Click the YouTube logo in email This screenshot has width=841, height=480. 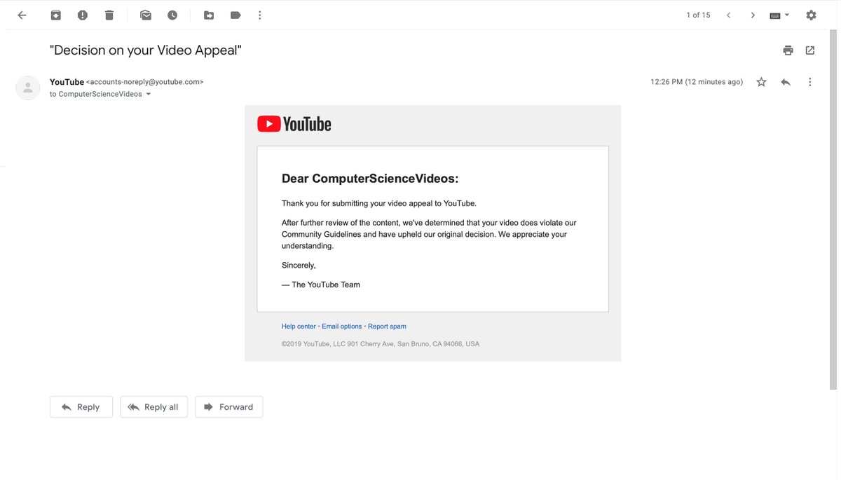(294, 124)
